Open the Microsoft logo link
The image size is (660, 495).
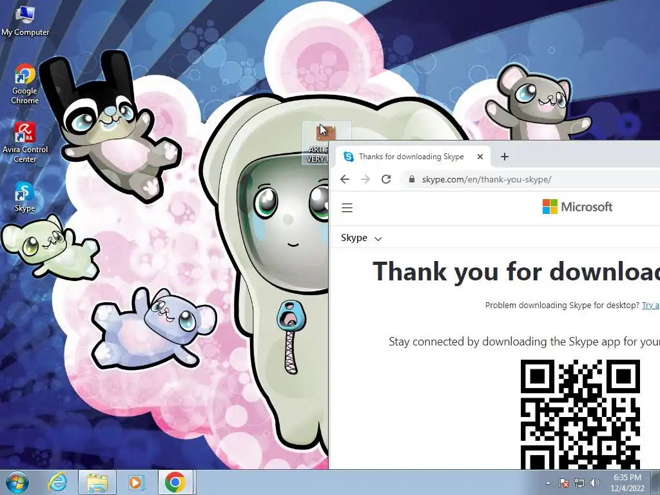pyautogui.click(x=577, y=207)
